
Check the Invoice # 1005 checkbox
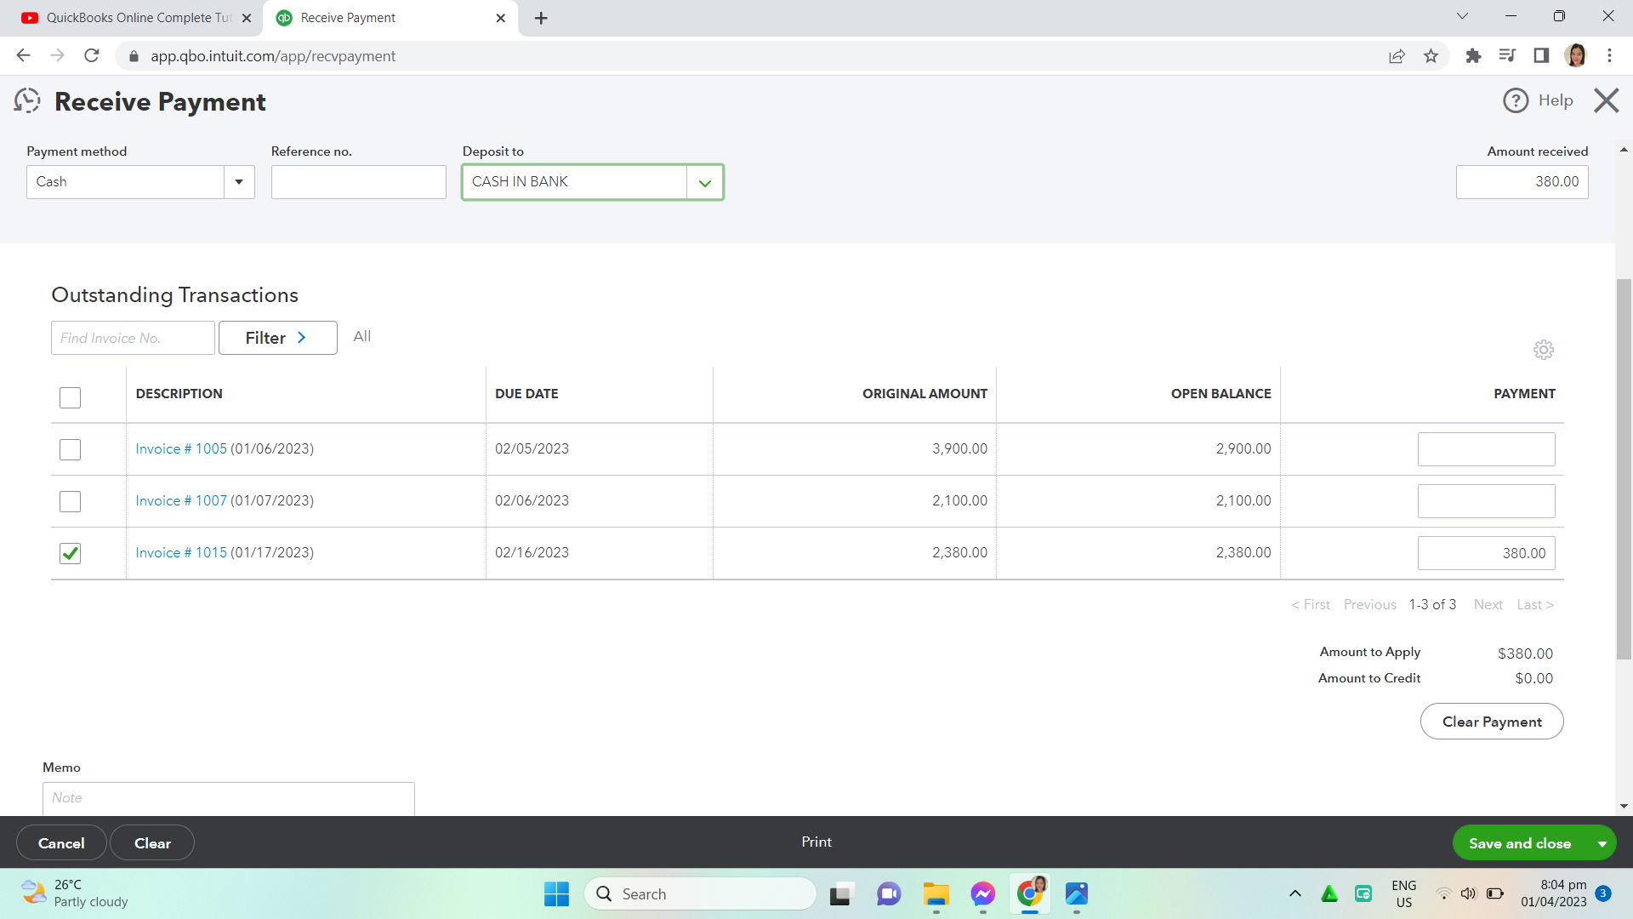click(70, 449)
